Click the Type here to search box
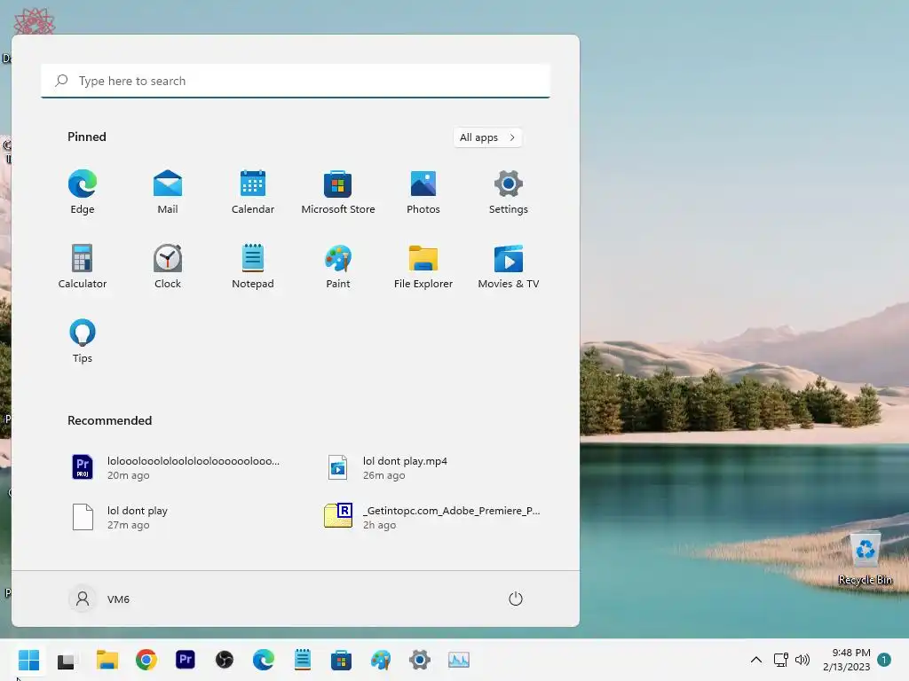The height and width of the screenshot is (681, 909). [x=296, y=81]
